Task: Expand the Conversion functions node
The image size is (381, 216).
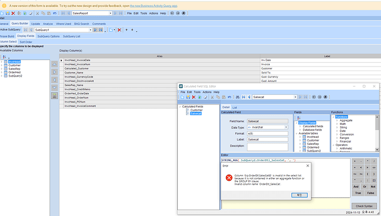Action: [337, 134]
